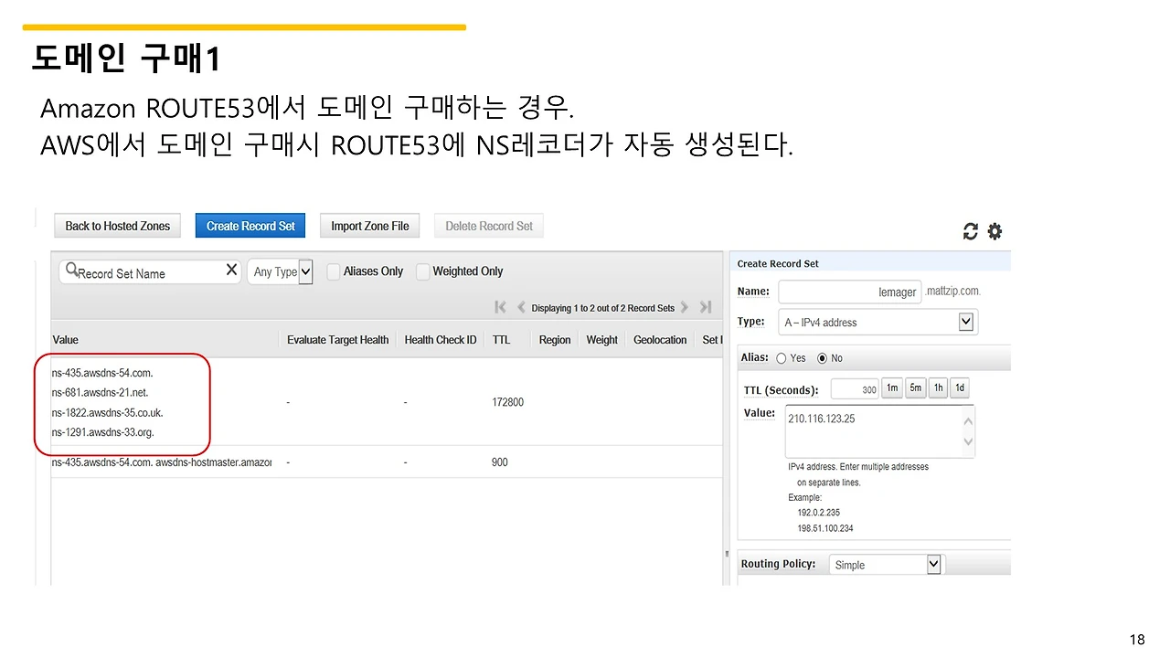Set TTL using the 1m button
This screenshot has height=658, width=1170.
pos(892,388)
